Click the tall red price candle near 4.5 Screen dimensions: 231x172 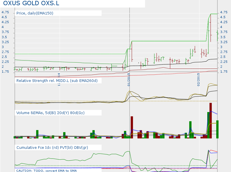click(x=211, y=28)
